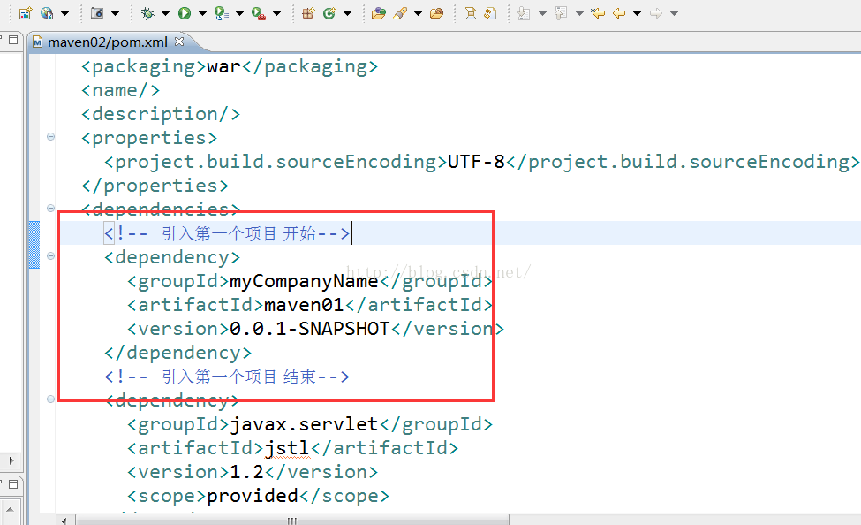This screenshot has width=861, height=525.
Task: Click the Forward navigation arrow icon
Action: (656, 13)
